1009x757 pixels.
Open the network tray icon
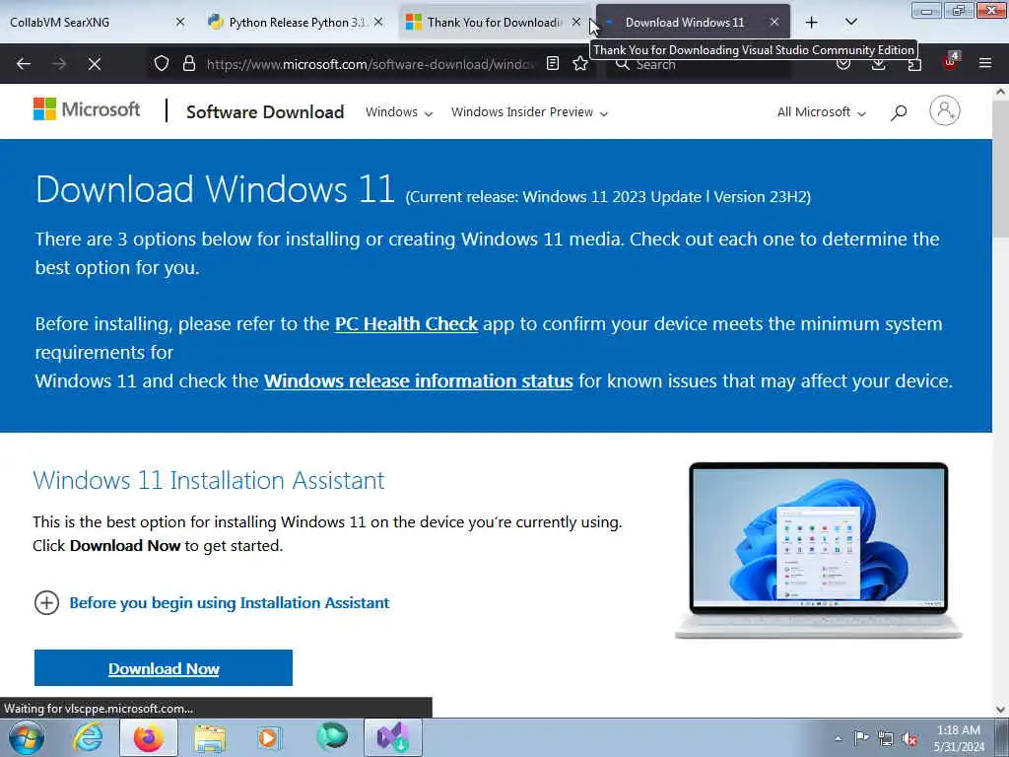886,738
